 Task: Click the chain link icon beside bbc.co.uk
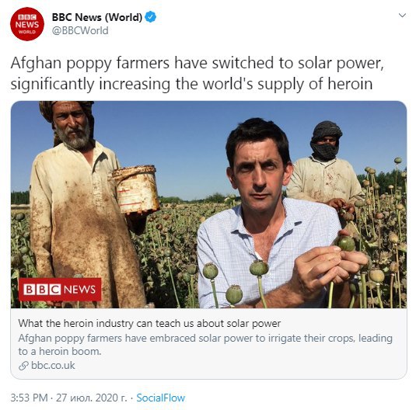pos(23,366)
